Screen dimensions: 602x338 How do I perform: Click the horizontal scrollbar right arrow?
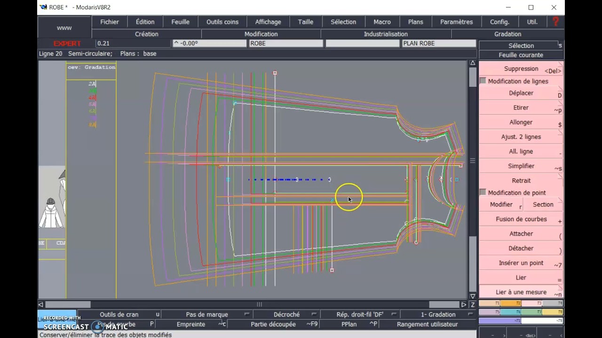tap(464, 305)
